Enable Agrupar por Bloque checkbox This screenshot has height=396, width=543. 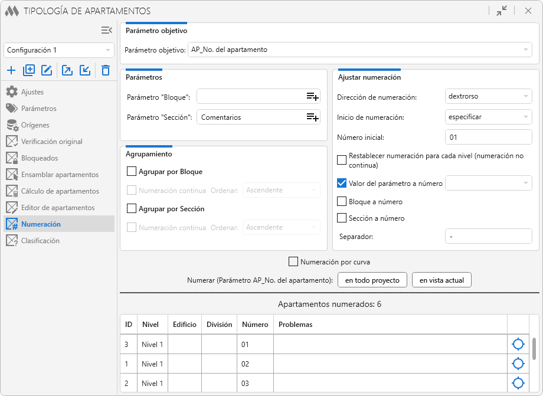tap(132, 172)
